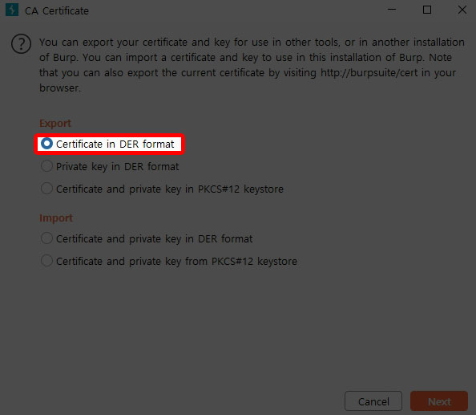Image resolution: width=476 pixels, height=415 pixels.
Task: Click the question mark help icon
Action: coord(21,44)
